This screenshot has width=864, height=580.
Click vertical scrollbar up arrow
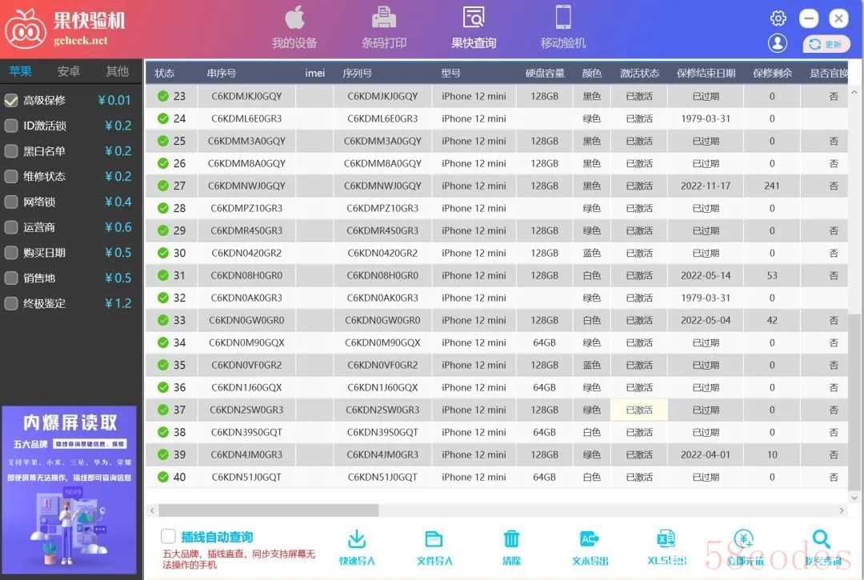pos(854,91)
